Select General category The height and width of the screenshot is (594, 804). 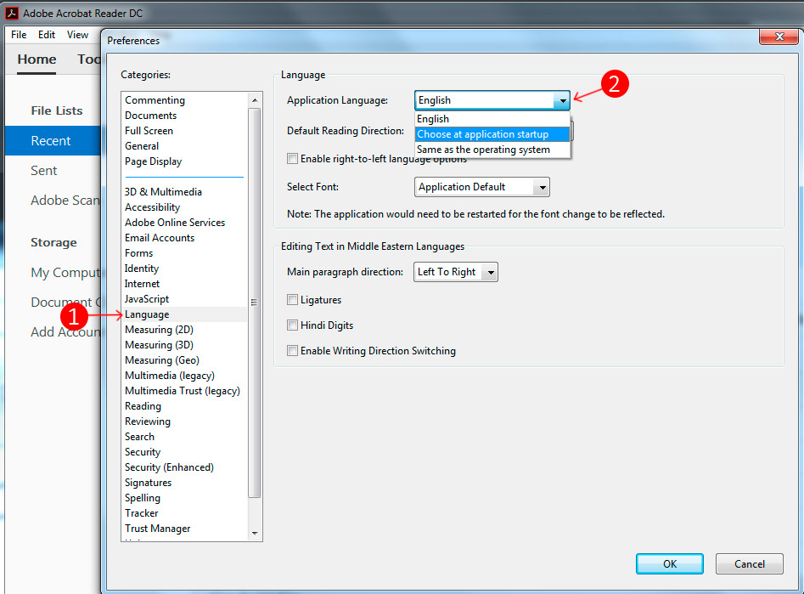point(142,146)
